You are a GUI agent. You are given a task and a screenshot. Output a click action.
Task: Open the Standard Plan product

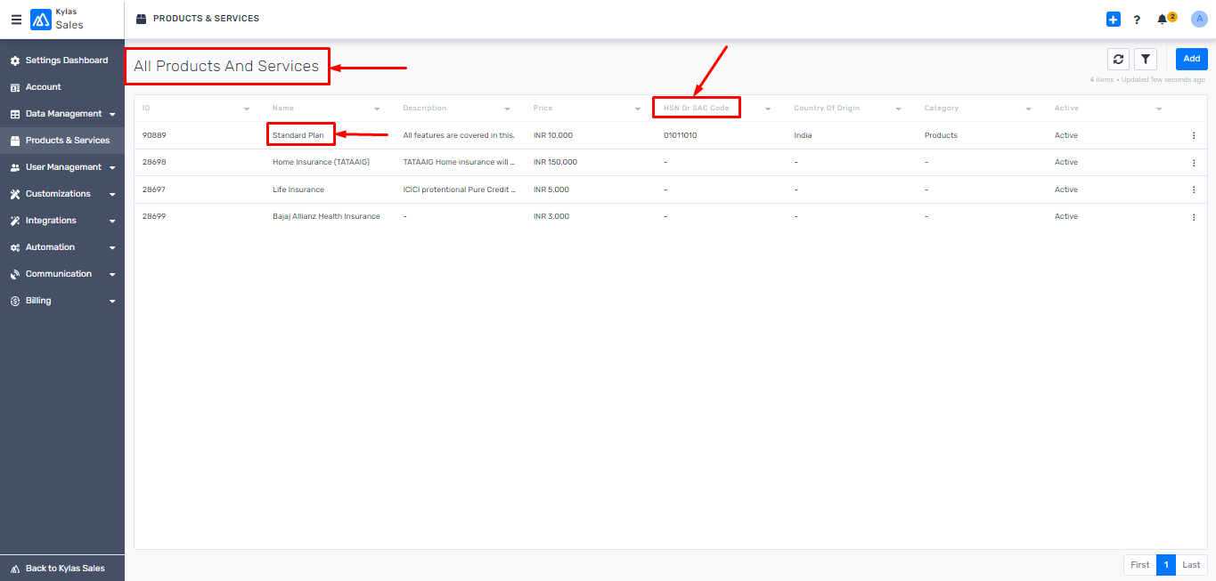tap(298, 135)
